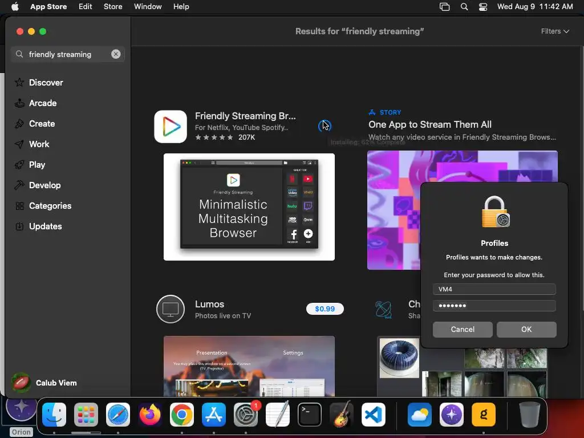This screenshot has height=438, width=584.
Task: Open the Help menu
Action: (x=181, y=7)
